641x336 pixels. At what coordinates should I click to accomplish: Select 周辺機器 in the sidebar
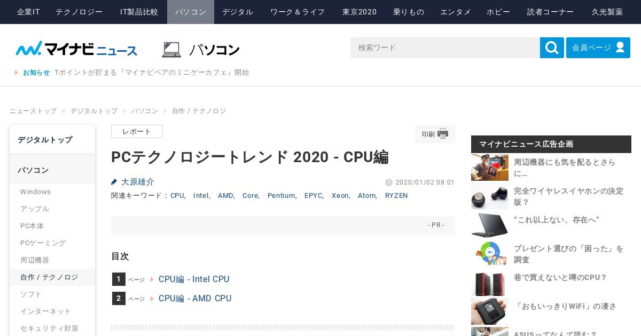pyautogui.click(x=52, y=260)
